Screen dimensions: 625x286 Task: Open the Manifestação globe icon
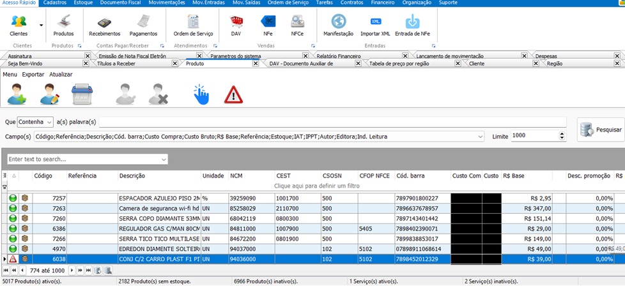(x=339, y=25)
